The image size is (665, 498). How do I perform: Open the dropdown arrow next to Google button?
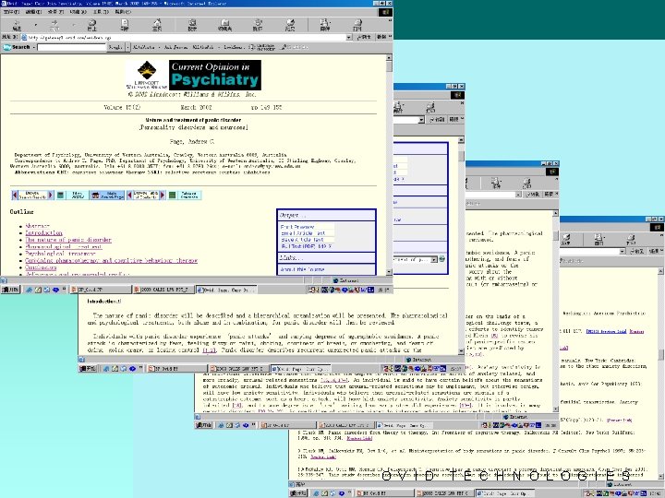(127, 47)
